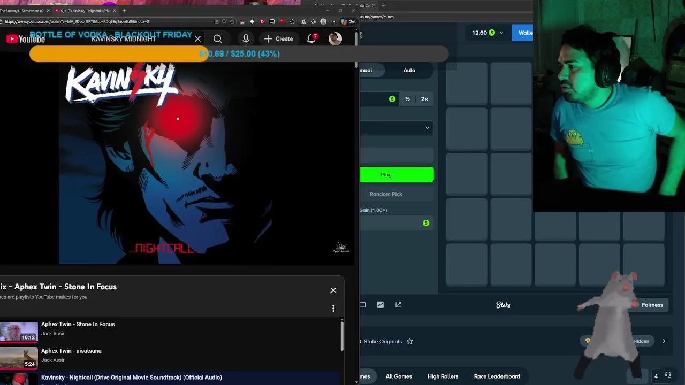The image size is (685, 385).
Task: Toggle the Hidden bets setting
Action: (x=641, y=341)
